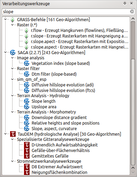
Task: Click the Slope, aspect, curvature icon
Action: [27, 128]
